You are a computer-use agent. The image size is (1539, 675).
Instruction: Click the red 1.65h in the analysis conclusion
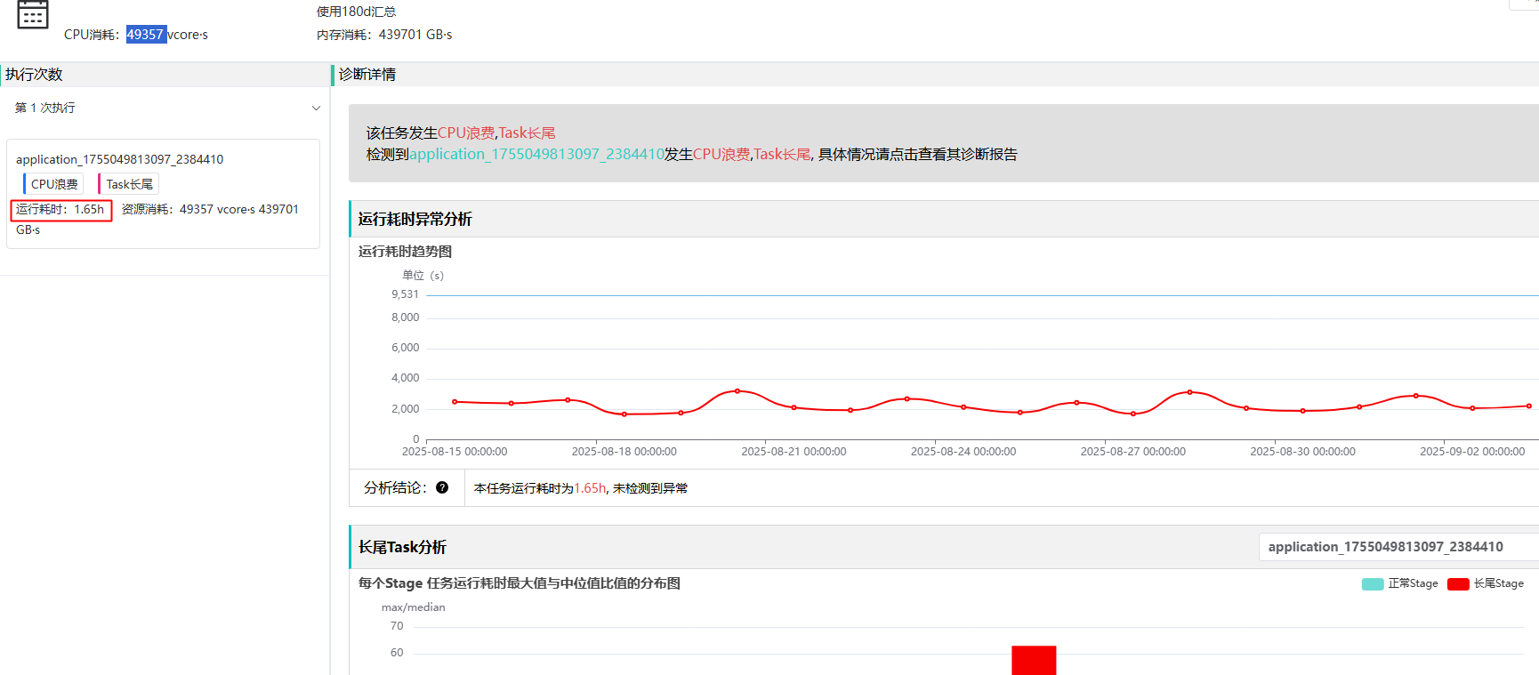pyautogui.click(x=589, y=488)
